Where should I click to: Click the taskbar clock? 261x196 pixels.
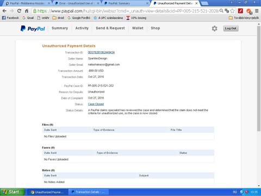[254, 192]
